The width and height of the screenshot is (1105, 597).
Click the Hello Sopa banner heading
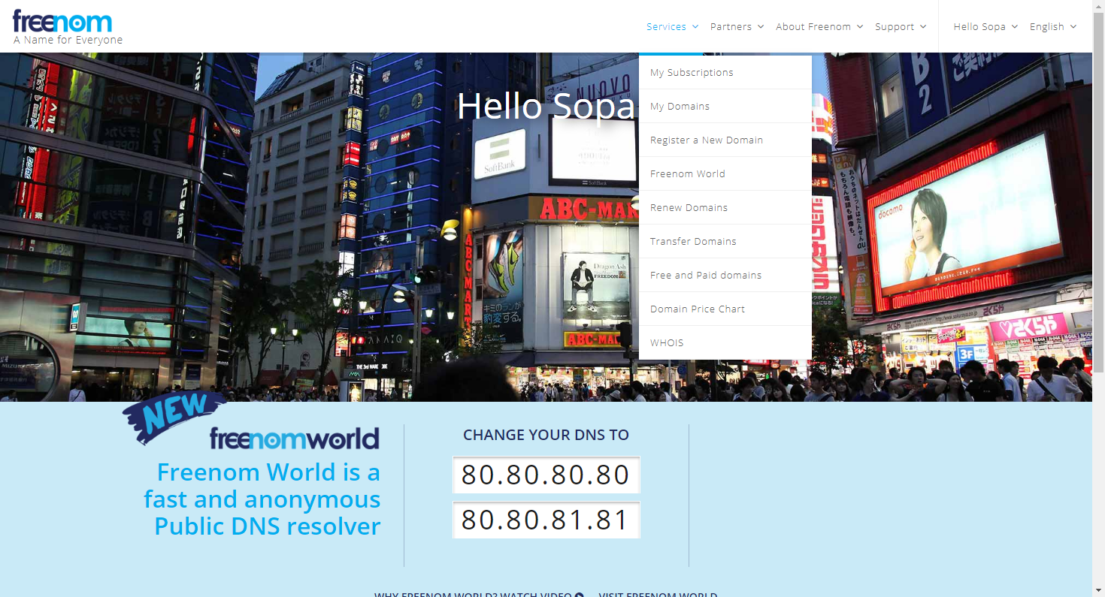click(546, 106)
